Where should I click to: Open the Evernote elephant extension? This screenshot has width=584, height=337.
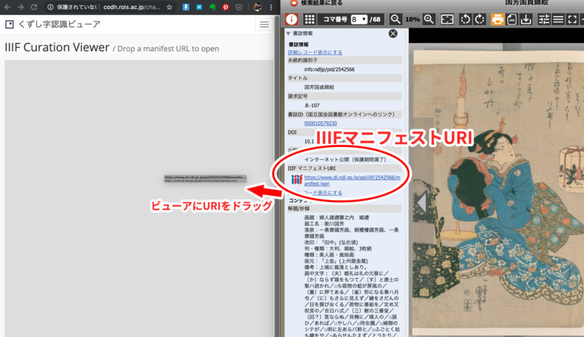212,7
